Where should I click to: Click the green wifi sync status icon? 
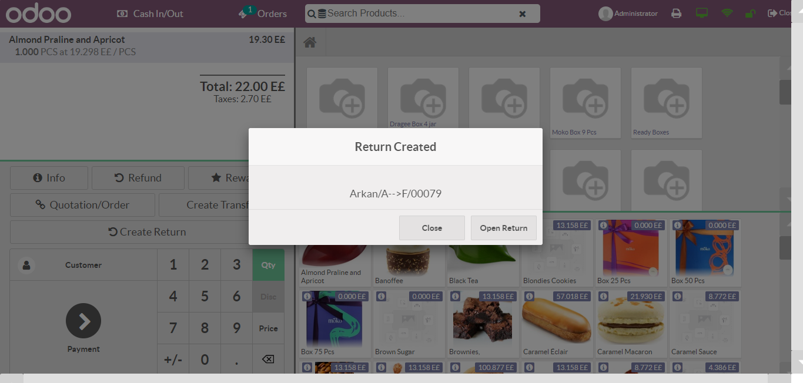[727, 14]
